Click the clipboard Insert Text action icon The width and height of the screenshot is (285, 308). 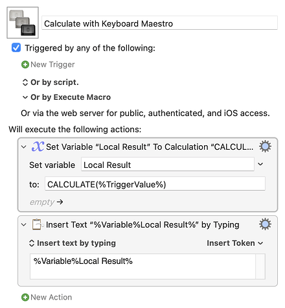(37, 224)
